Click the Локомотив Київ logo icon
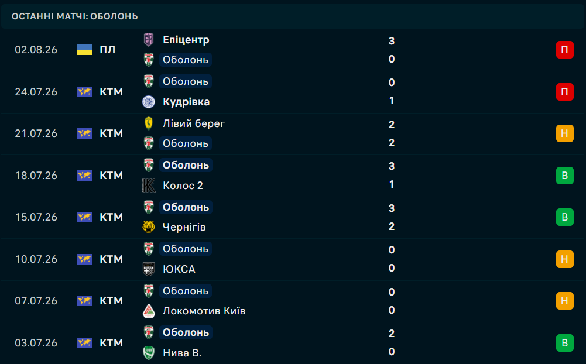Viewport: 586px width, 364px height. click(149, 311)
